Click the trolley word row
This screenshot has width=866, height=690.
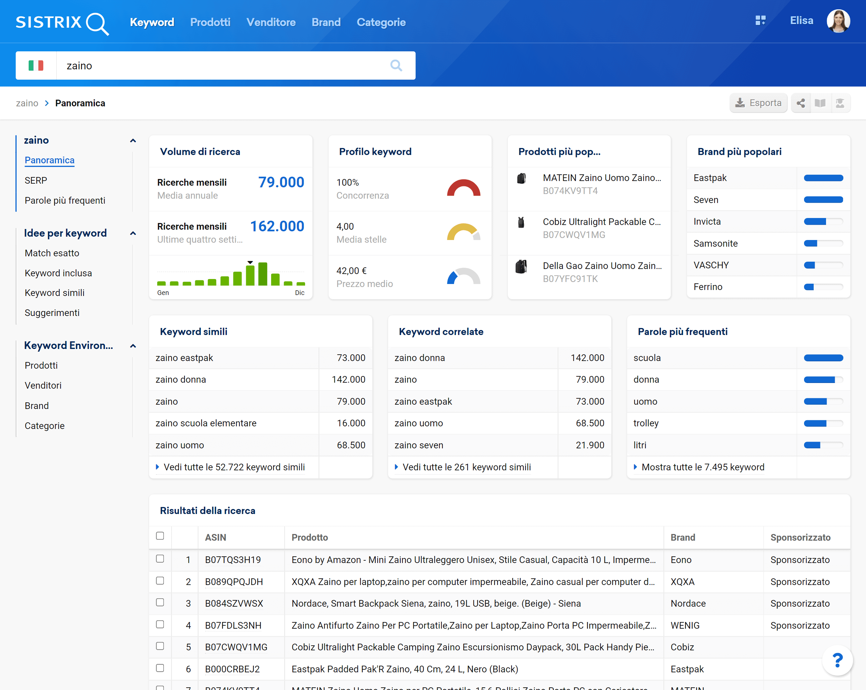[738, 423]
